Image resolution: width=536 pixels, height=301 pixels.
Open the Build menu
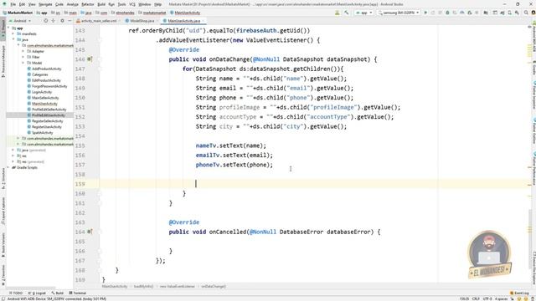[101, 4]
